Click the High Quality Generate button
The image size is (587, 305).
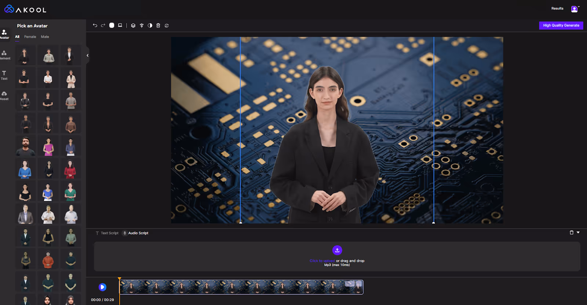(x=561, y=25)
